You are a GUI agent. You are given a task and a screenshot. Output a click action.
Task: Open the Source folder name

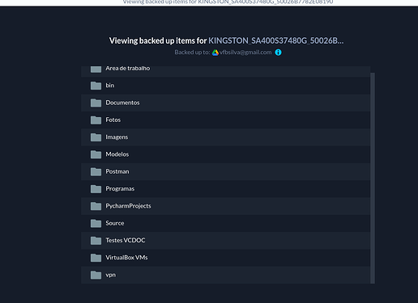(x=115, y=223)
